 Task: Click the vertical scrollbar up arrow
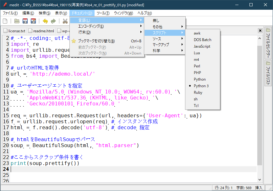pos(259,38)
